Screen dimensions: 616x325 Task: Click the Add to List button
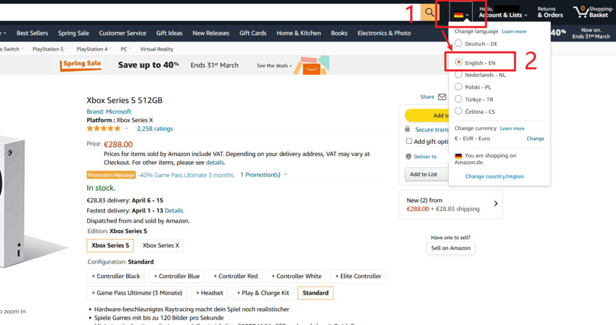pyautogui.click(x=423, y=175)
